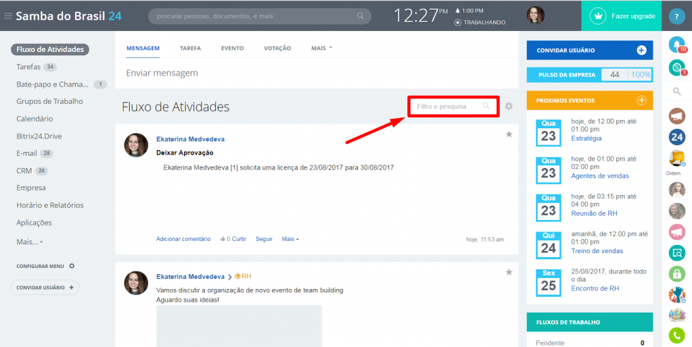The height and width of the screenshot is (347, 692).
Task: Open the Treino de vendas event link
Action: (x=597, y=251)
